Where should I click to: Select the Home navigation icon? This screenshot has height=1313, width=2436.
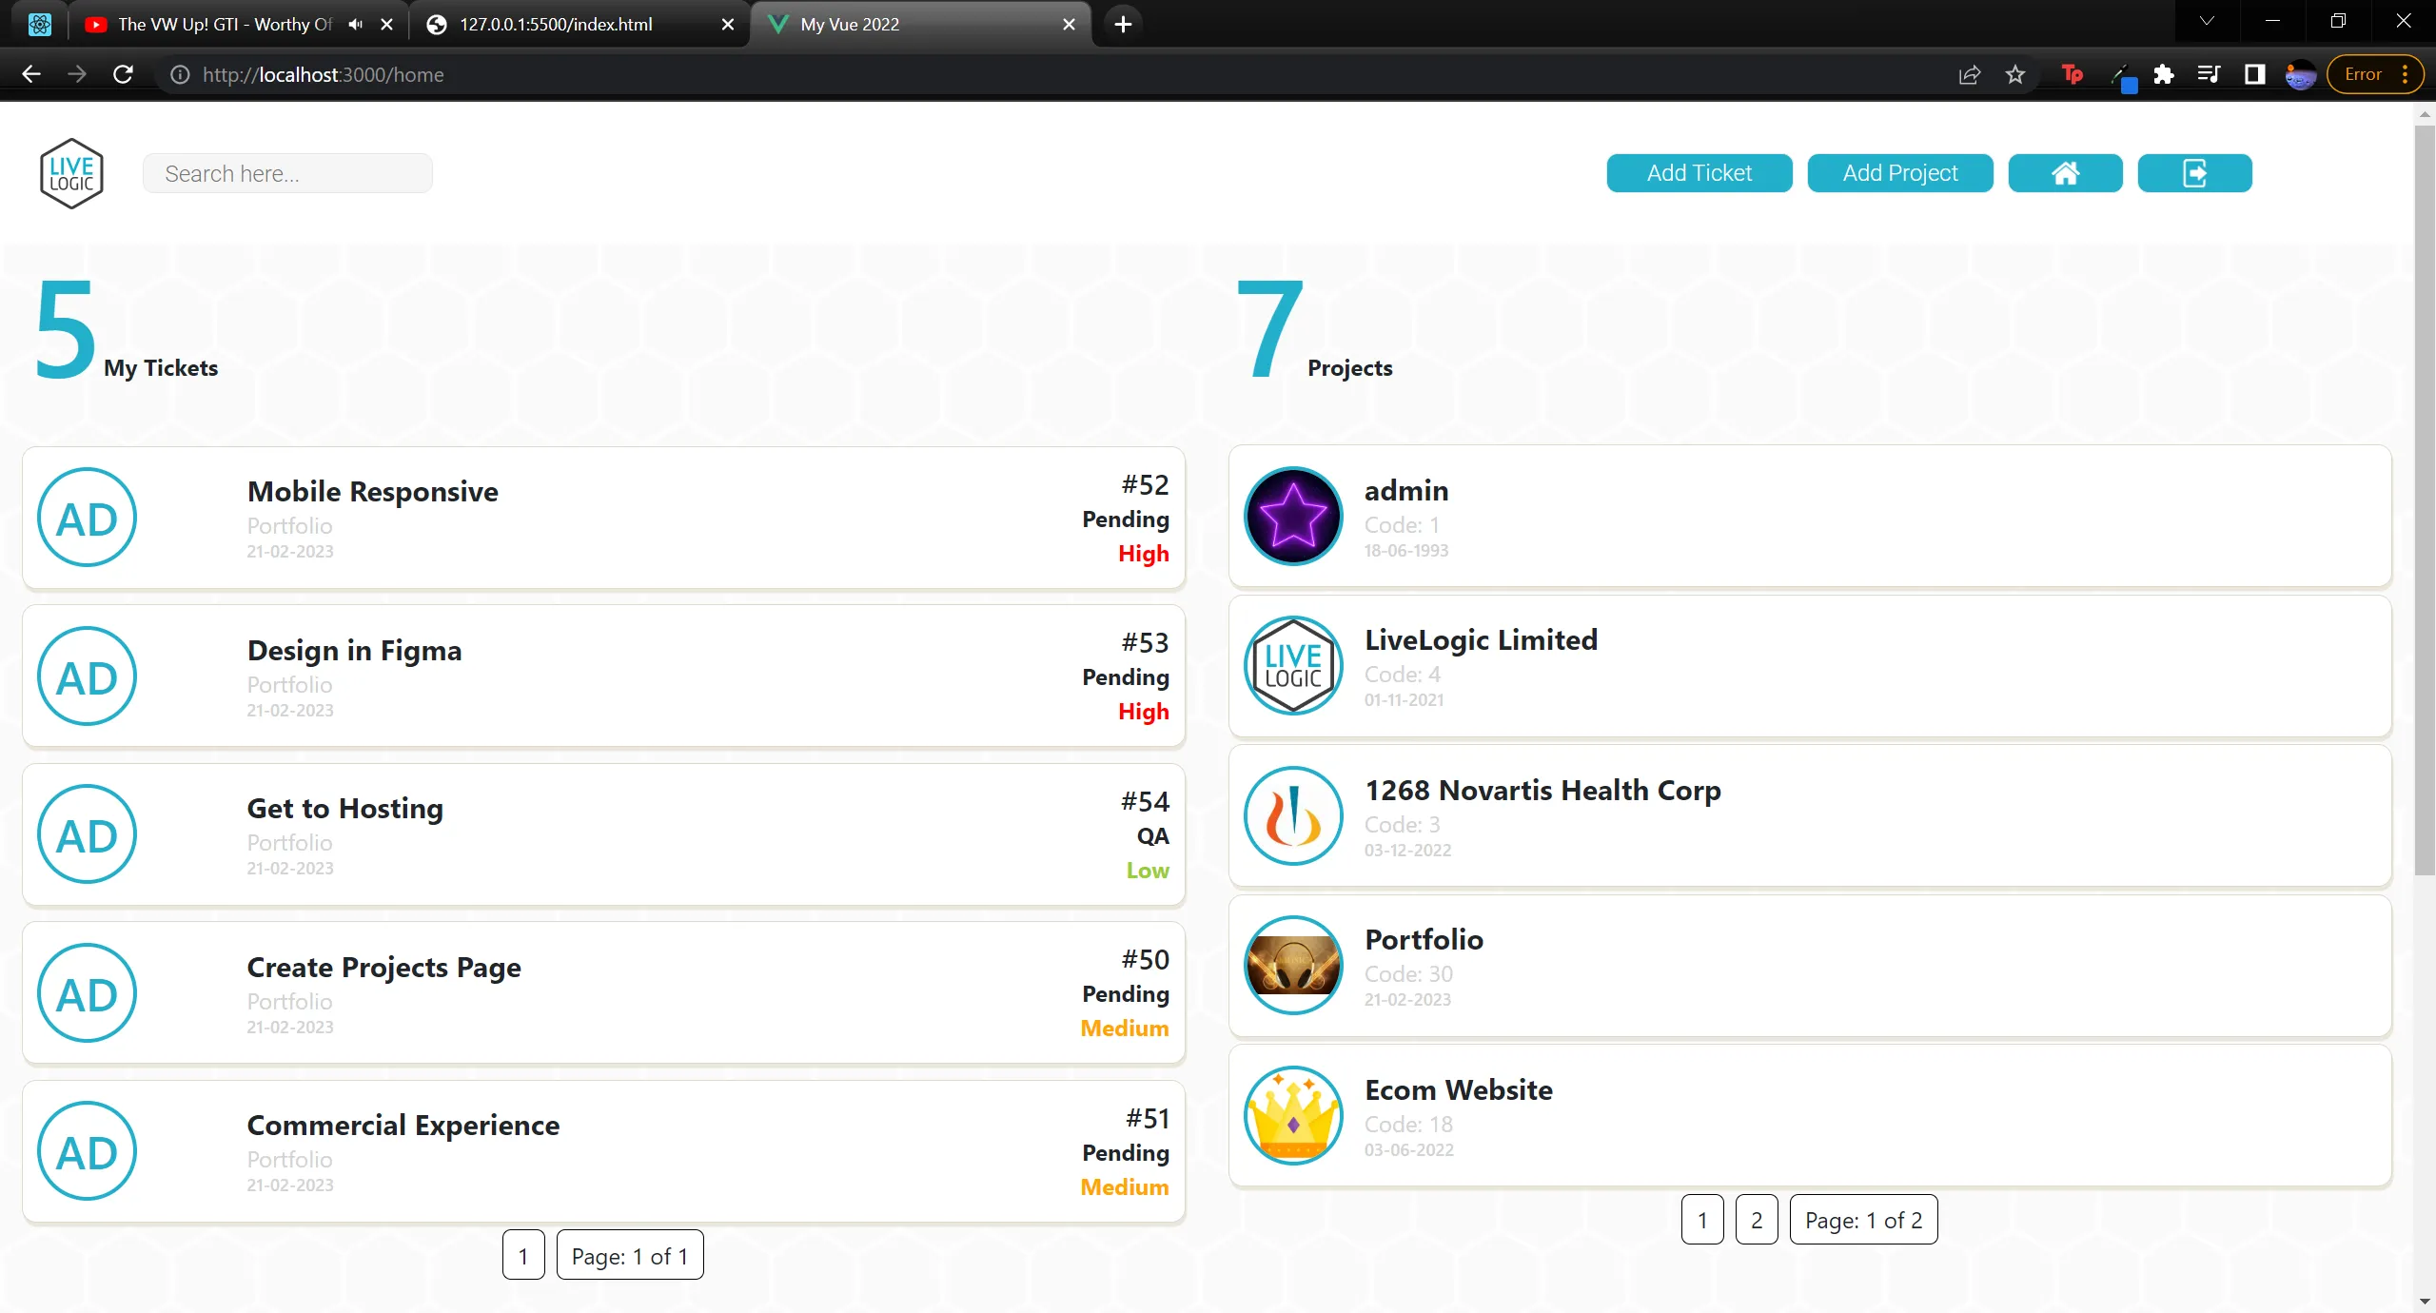coord(2066,173)
